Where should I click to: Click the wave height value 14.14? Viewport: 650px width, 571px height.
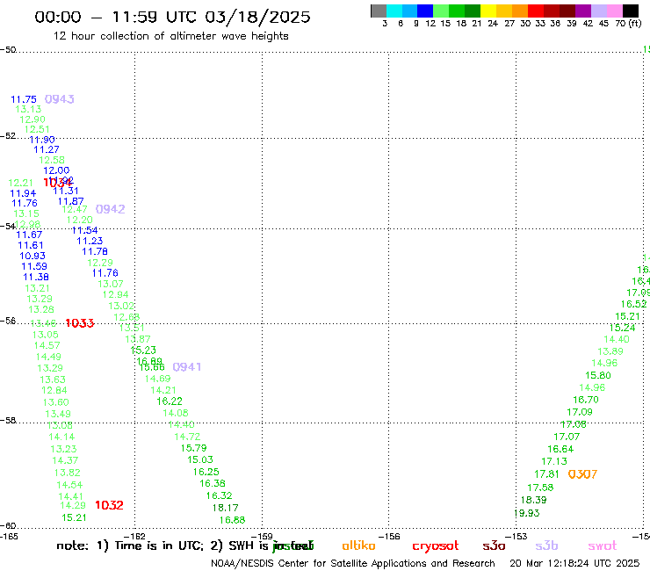click(x=61, y=437)
